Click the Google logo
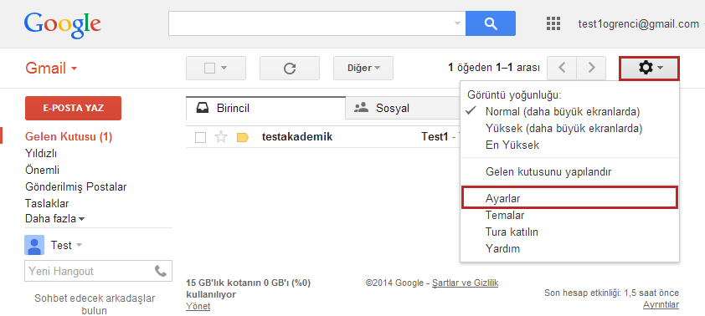 pyautogui.click(x=63, y=25)
